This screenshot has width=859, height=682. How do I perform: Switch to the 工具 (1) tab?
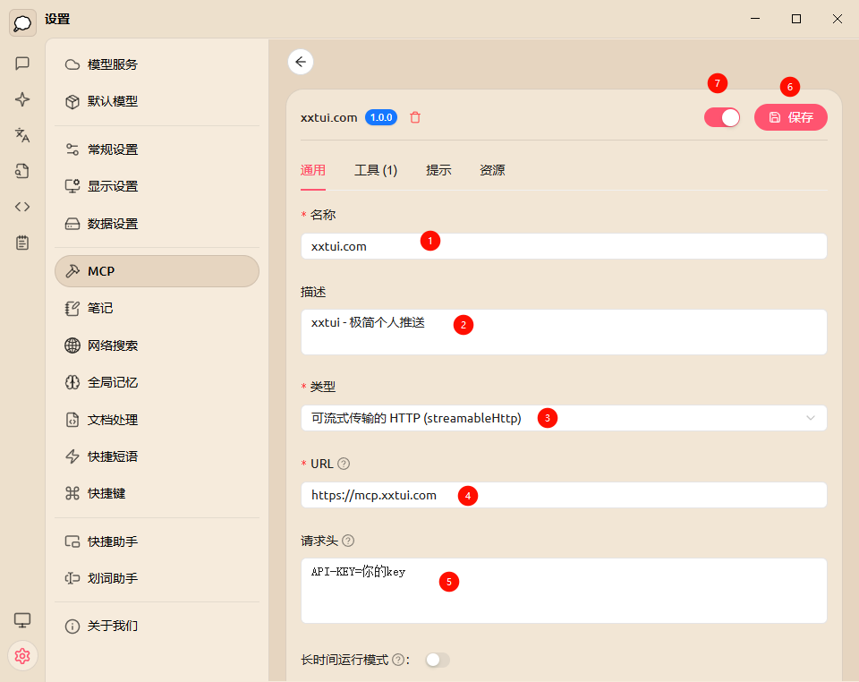376,170
